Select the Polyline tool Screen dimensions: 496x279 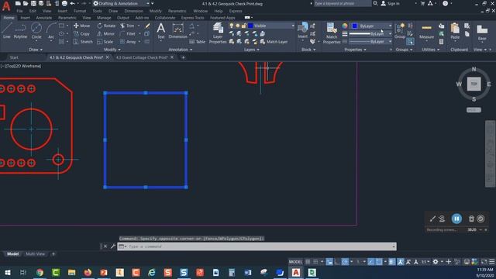[x=20, y=31]
